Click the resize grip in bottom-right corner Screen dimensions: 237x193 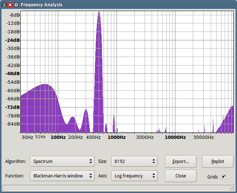232,188
